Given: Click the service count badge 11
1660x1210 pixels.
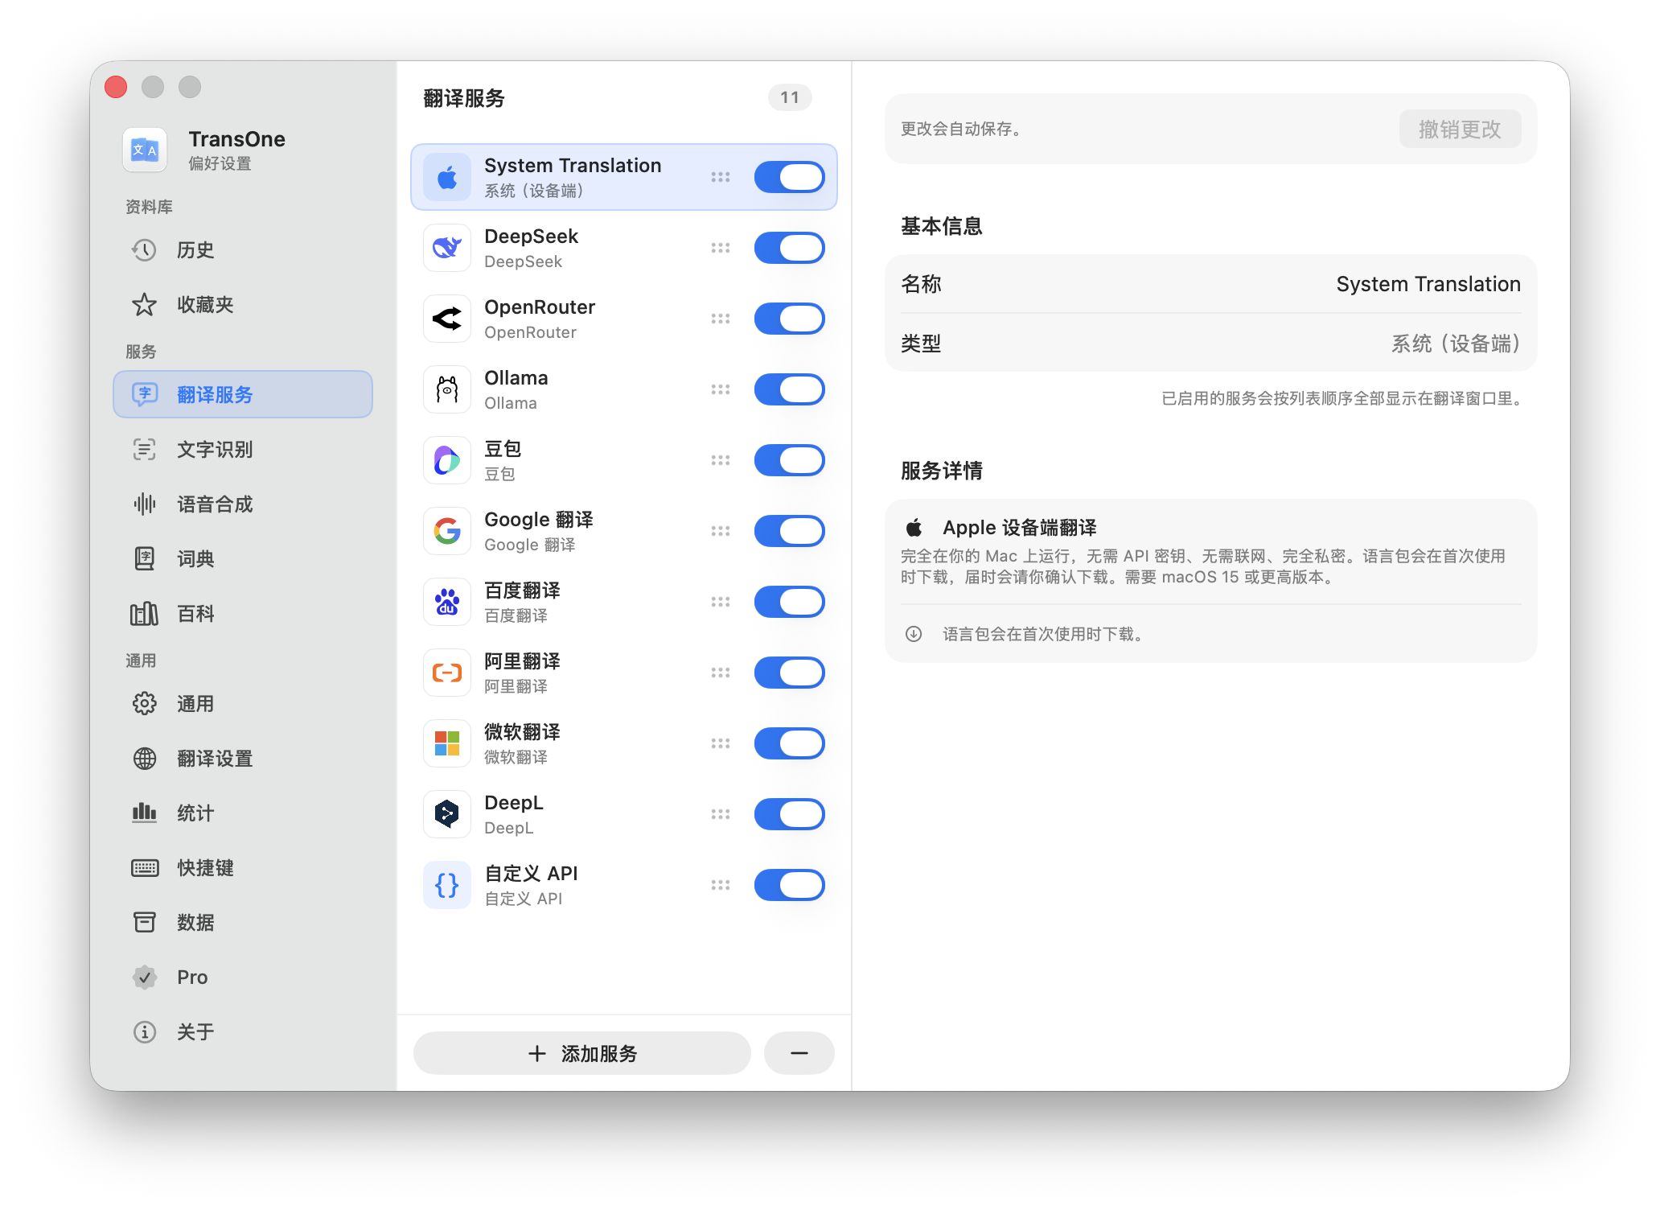Looking at the screenshot, I should (790, 97).
